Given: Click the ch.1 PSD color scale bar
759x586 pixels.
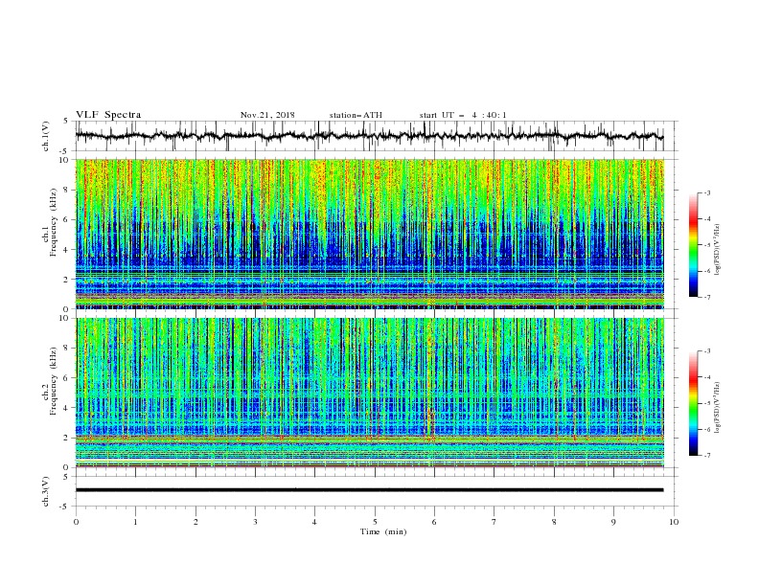Looking at the screenshot, I should 693,245.
